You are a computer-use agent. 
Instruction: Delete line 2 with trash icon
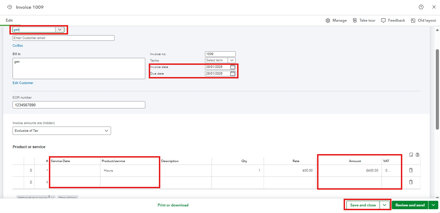(411, 182)
